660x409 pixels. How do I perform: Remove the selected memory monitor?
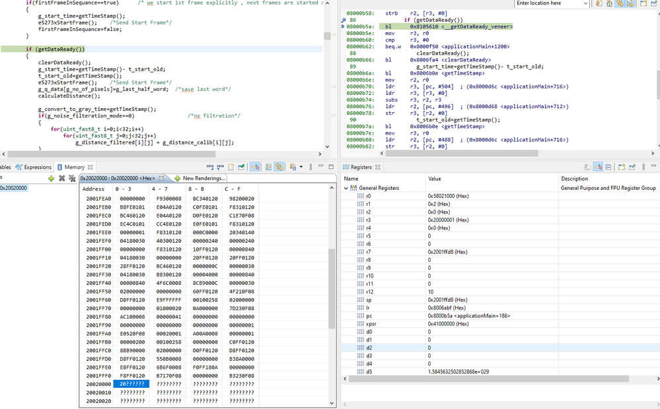point(62,178)
